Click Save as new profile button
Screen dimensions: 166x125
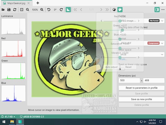coord(141,99)
